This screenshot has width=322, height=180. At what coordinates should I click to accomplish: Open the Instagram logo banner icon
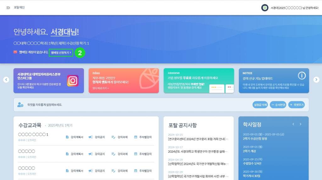tap(73, 81)
